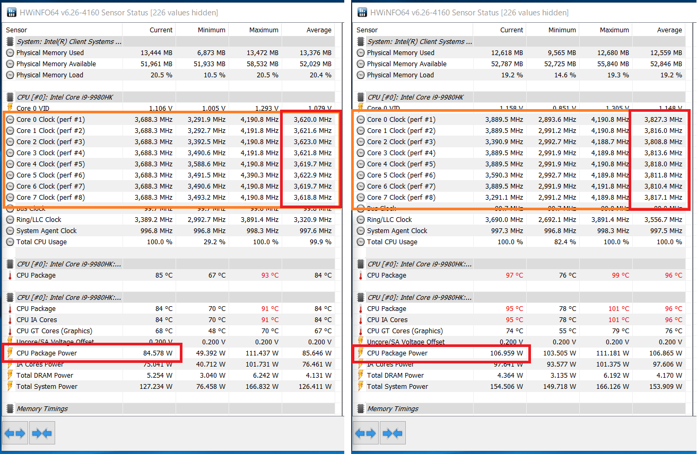The image size is (697, 454).
Task: Select System Agent Clock row in right window
Action: (x=519, y=231)
